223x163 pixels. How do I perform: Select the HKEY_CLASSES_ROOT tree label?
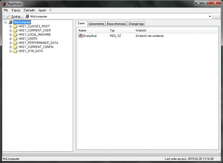tap(34, 26)
